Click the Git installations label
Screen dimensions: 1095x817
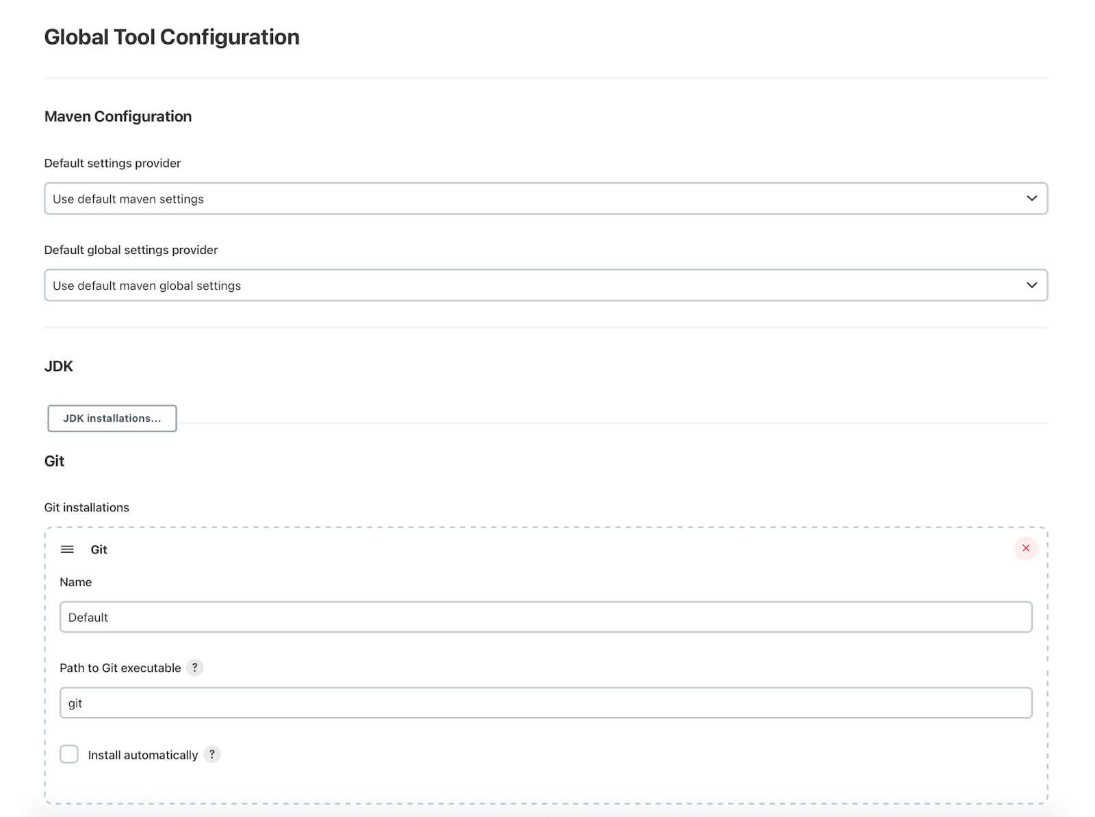(87, 507)
